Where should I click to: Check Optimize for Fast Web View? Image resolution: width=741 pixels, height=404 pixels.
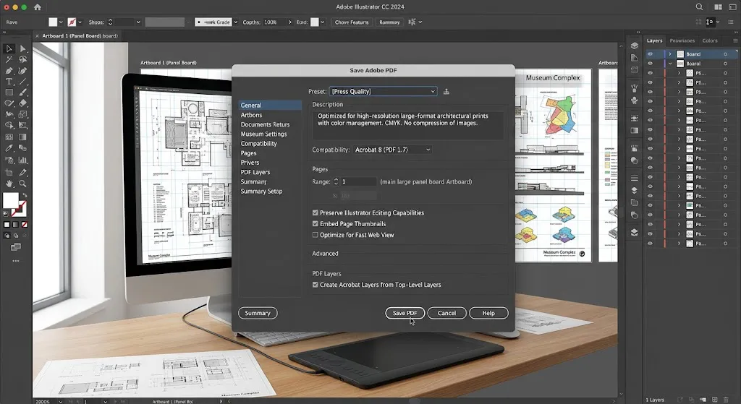click(316, 235)
